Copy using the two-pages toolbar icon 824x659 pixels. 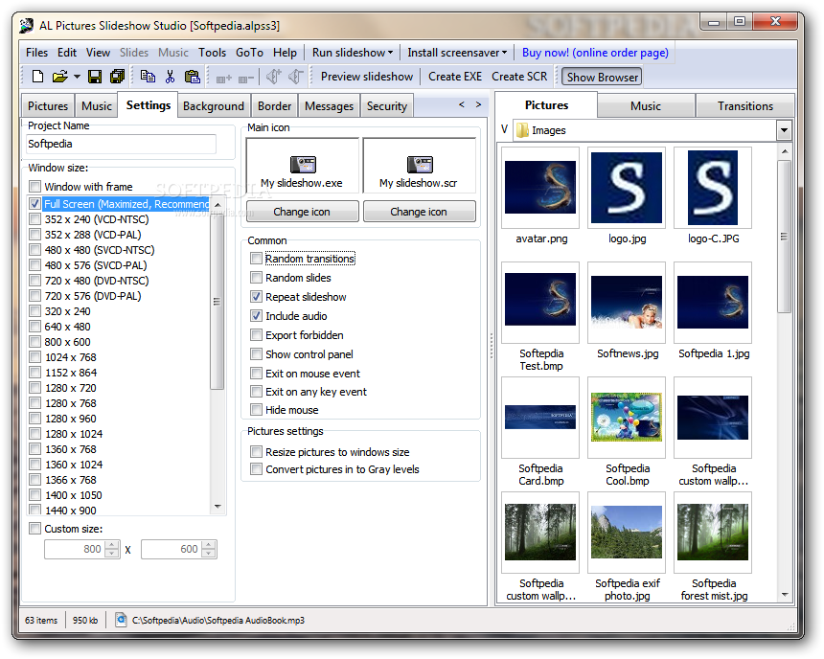[148, 77]
